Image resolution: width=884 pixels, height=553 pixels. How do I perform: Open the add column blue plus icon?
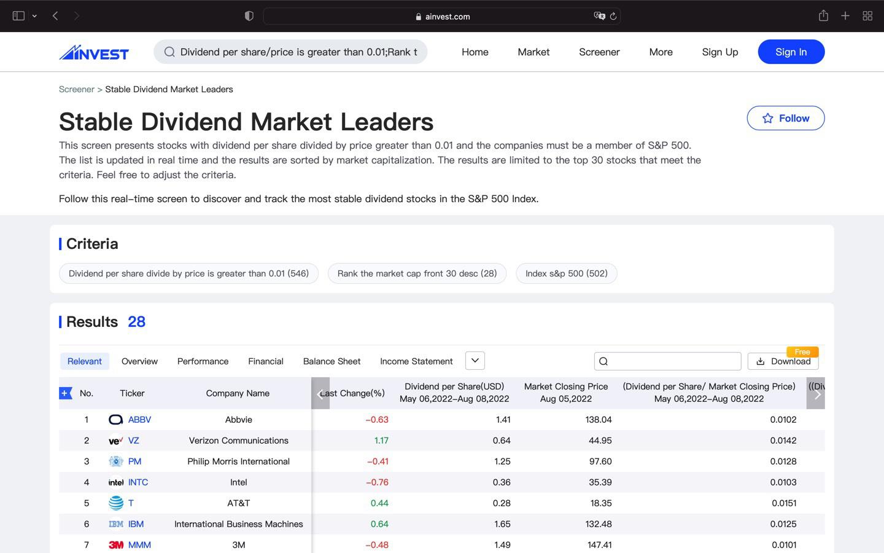(x=65, y=393)
